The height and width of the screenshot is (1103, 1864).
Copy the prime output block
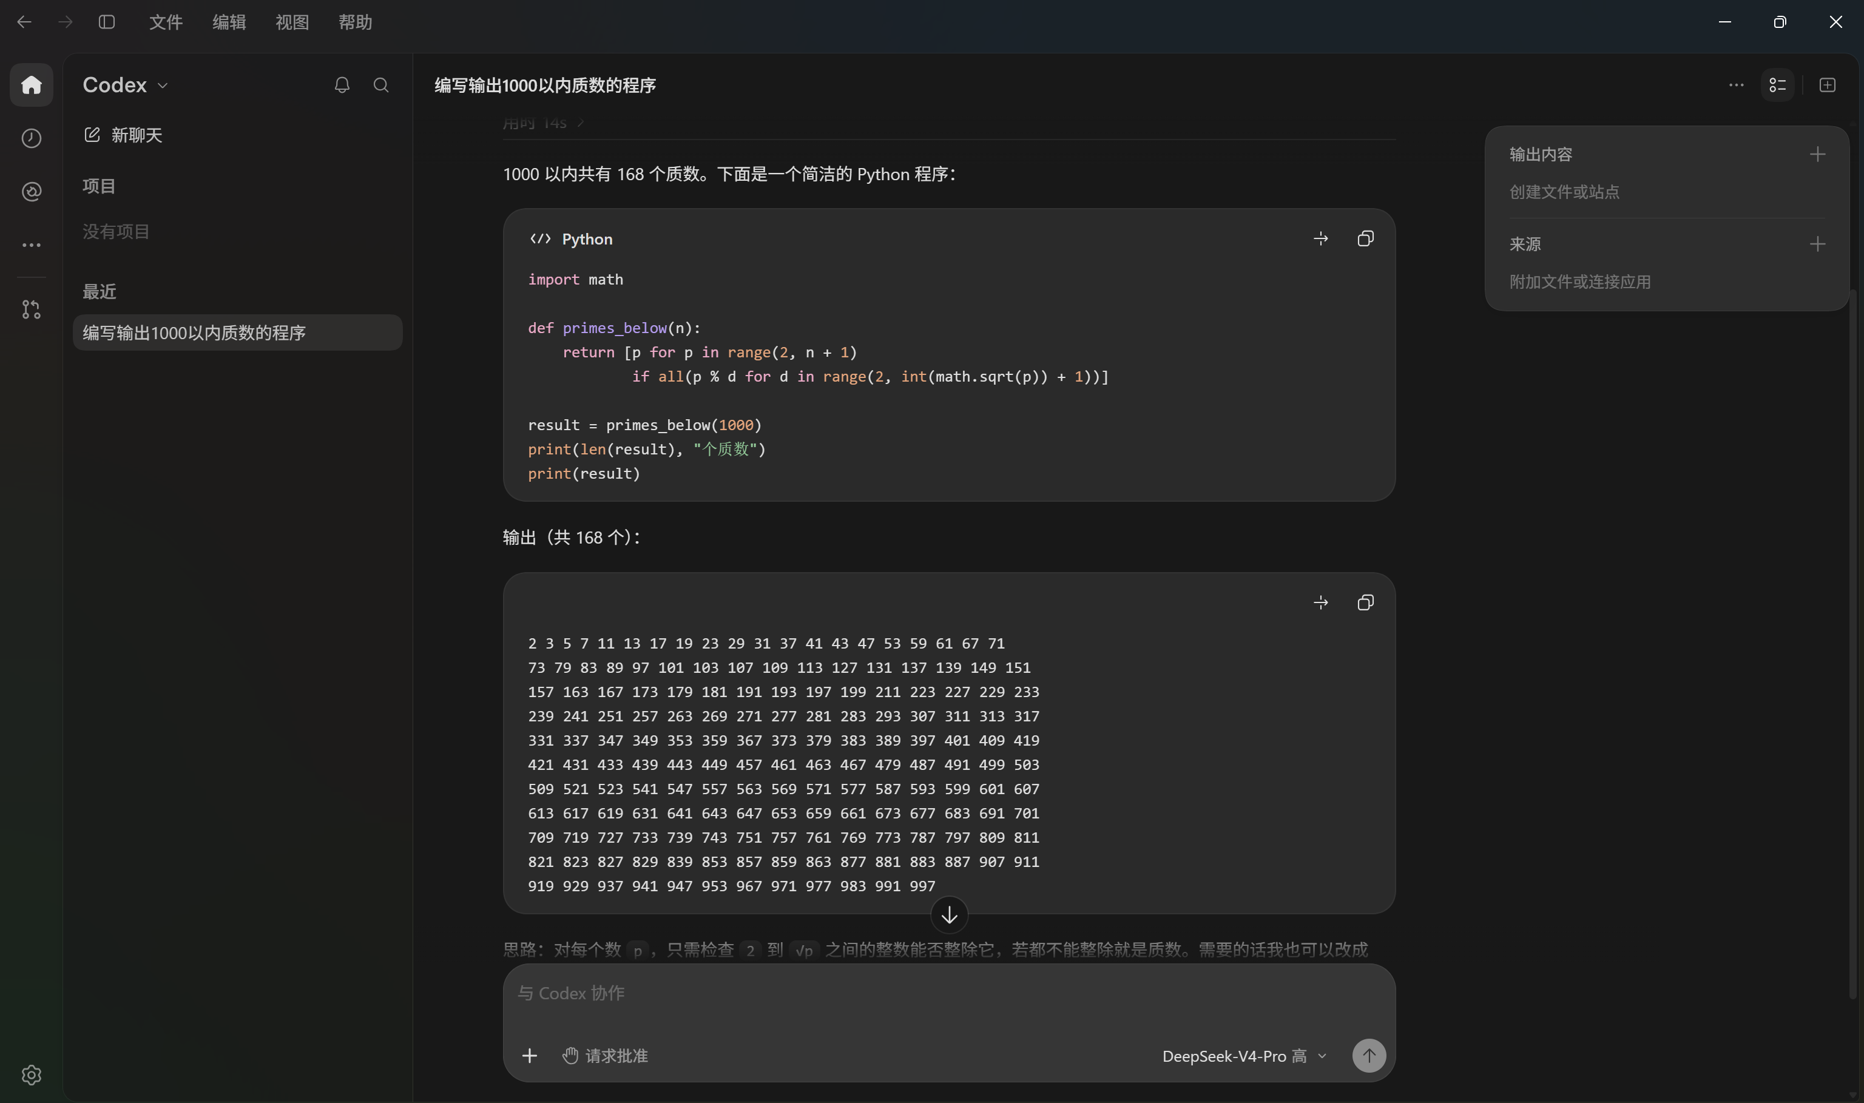[1365, 602]
